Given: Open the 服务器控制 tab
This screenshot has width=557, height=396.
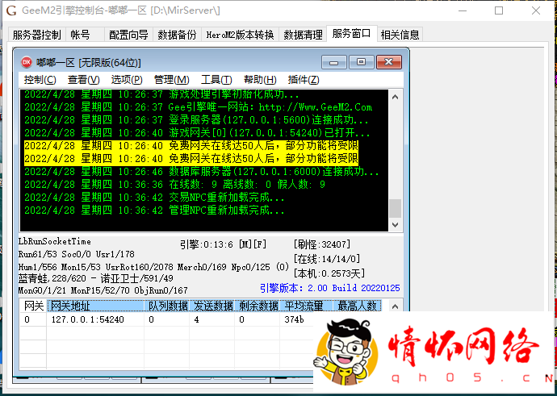Looking at the screenshot, I should pyautogui.click(x=37, y=35).
